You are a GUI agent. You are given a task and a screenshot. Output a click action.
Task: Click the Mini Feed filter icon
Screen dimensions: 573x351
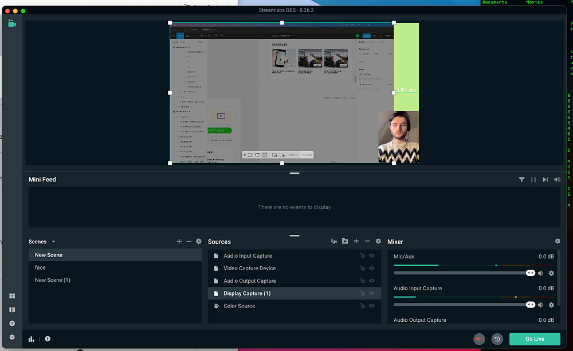pyautogui.click(x=521, y=180)
